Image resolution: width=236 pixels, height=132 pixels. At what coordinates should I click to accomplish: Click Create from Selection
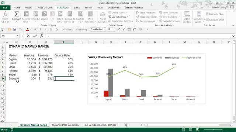point(121,21)
